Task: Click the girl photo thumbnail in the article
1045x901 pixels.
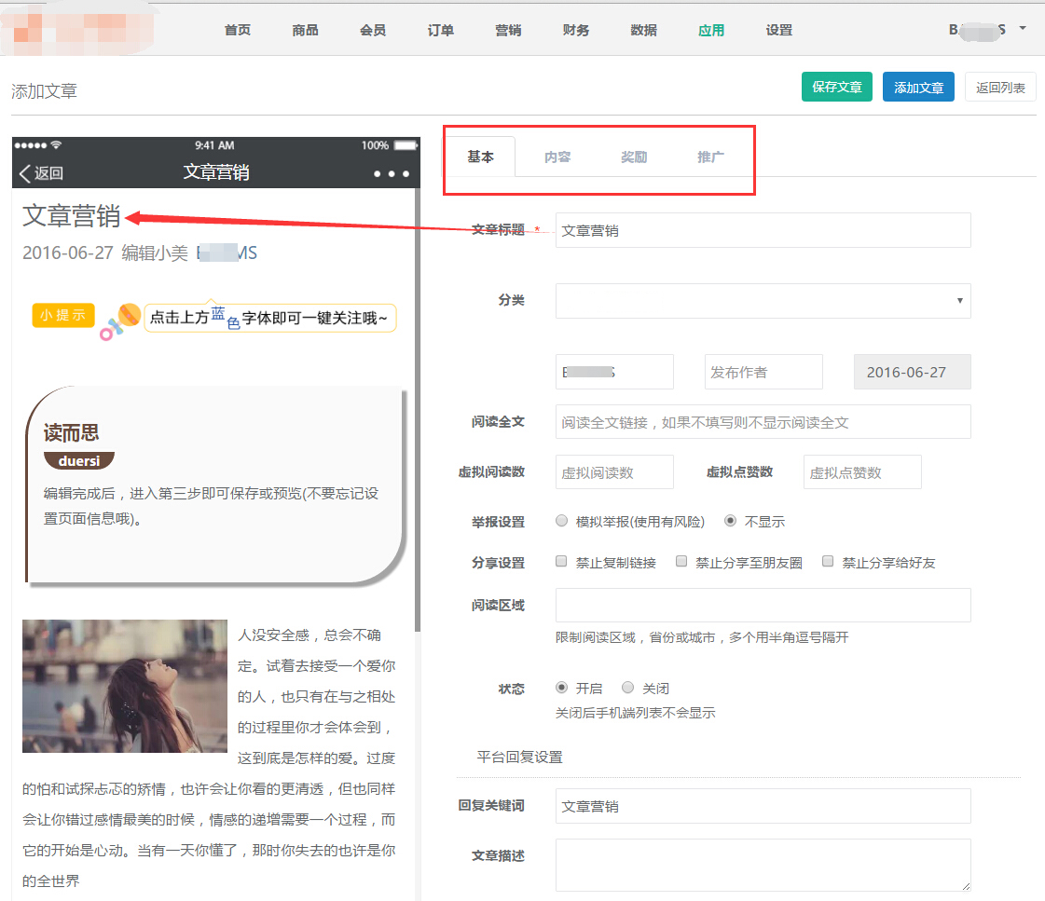Action: coord(125,686)
